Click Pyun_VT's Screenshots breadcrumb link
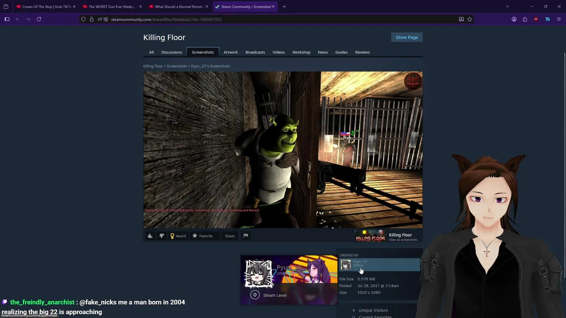 (210, 66)
